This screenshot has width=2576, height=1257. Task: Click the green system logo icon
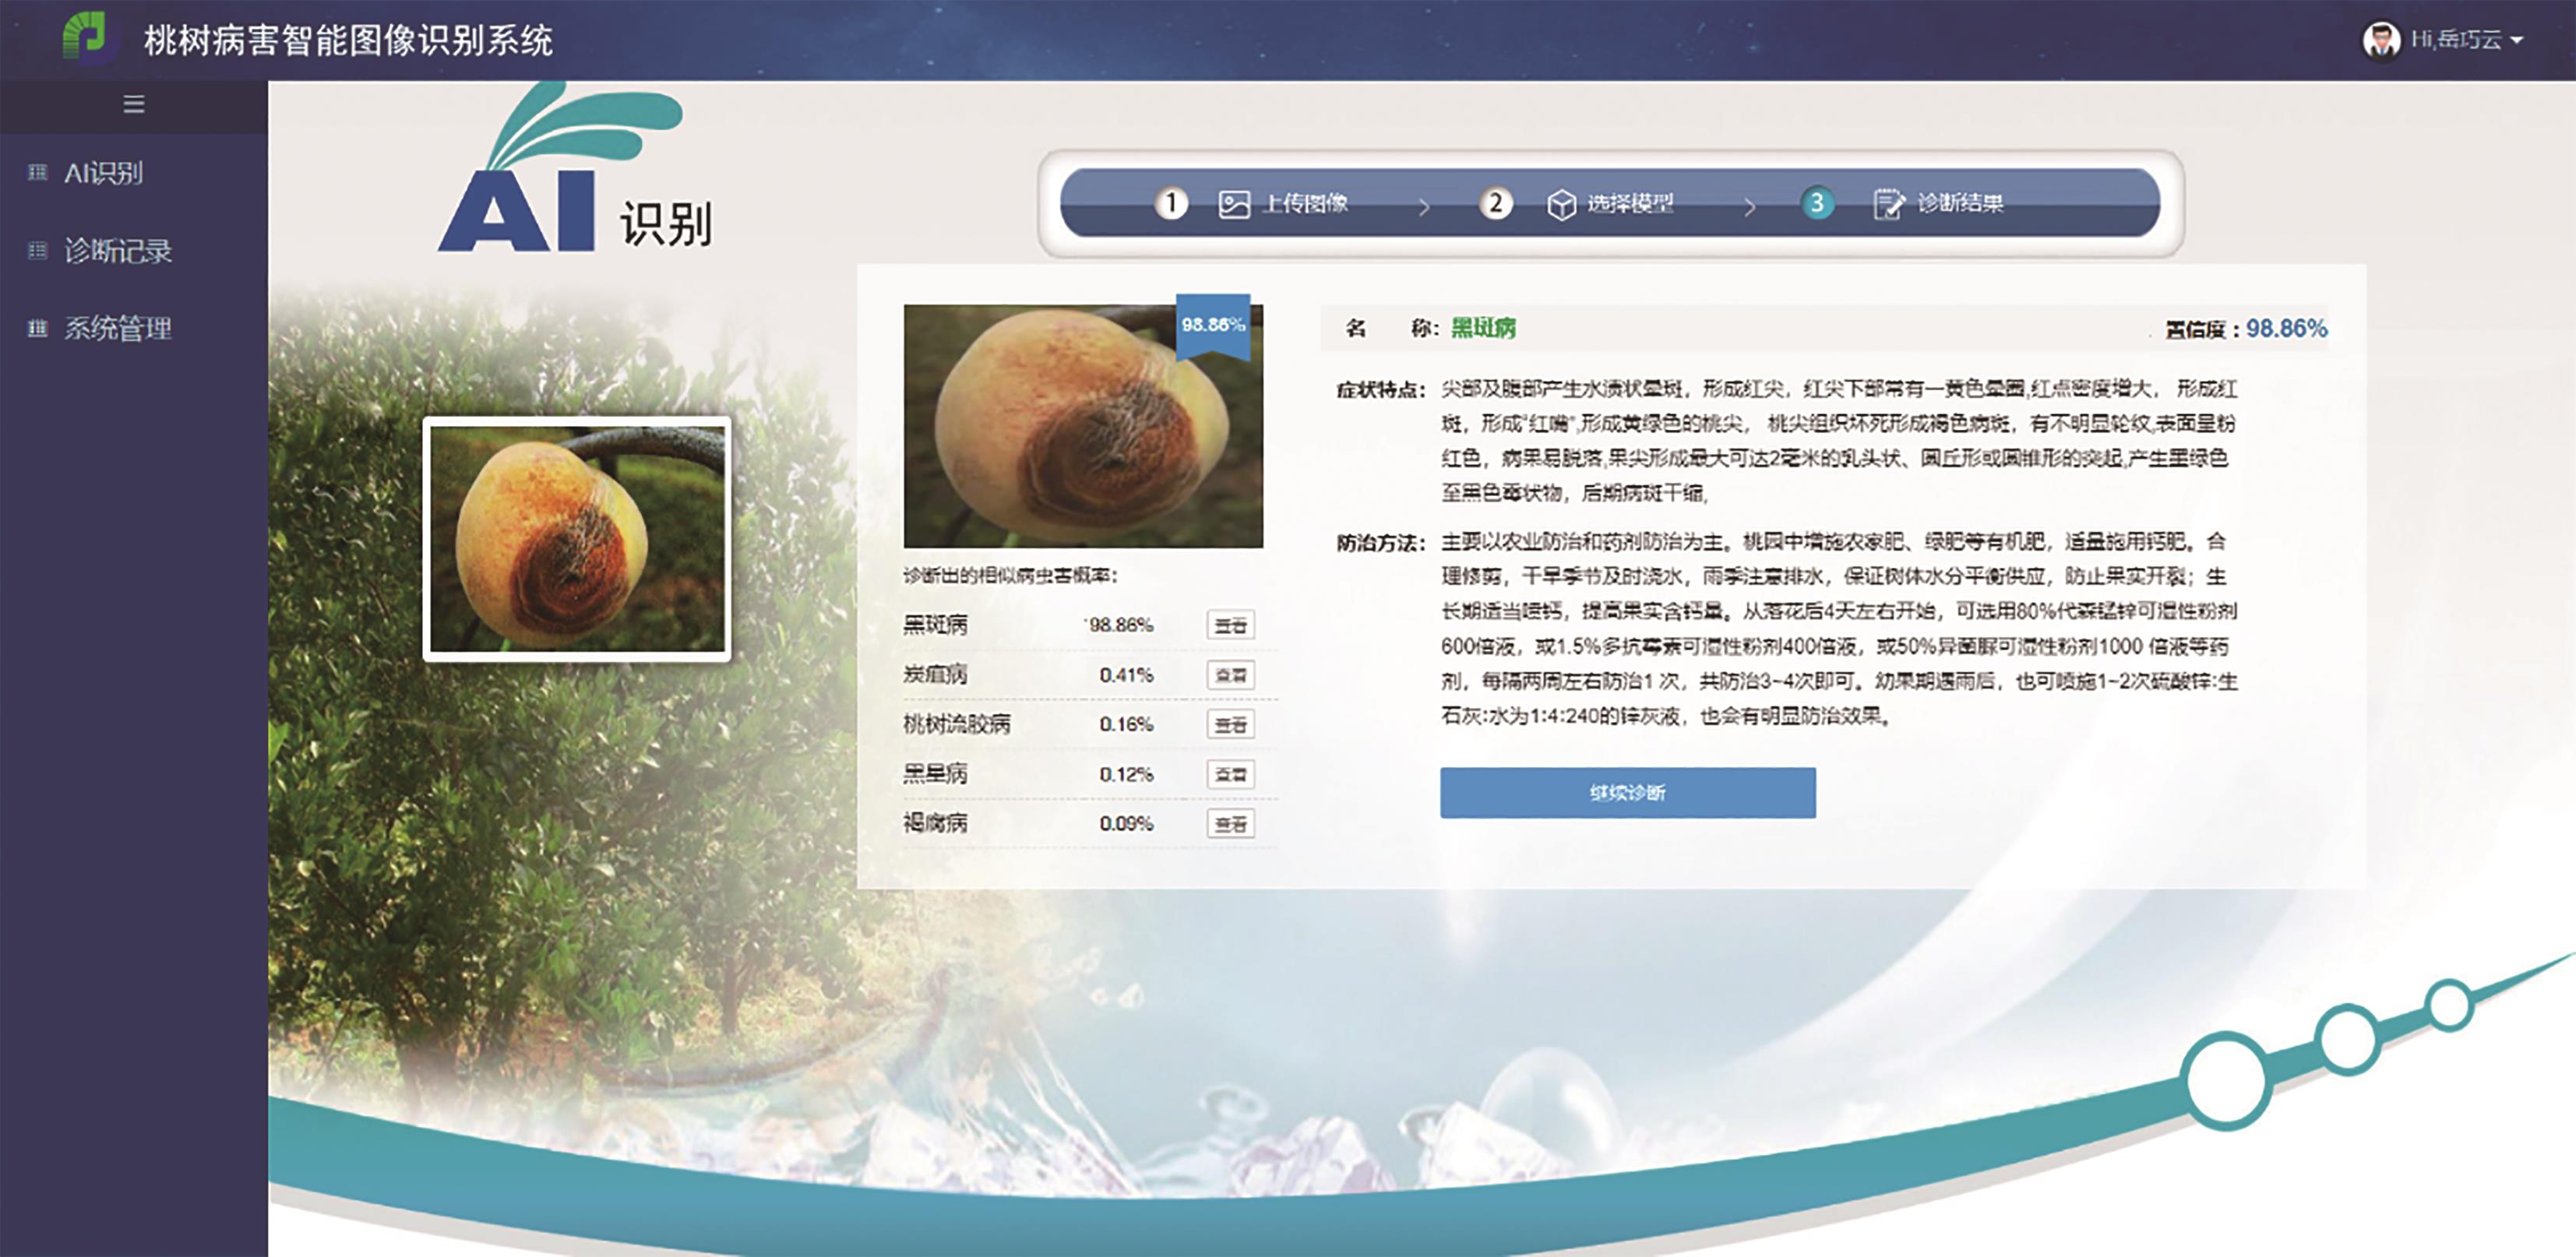pyautogui.click(x=85, y=36)
